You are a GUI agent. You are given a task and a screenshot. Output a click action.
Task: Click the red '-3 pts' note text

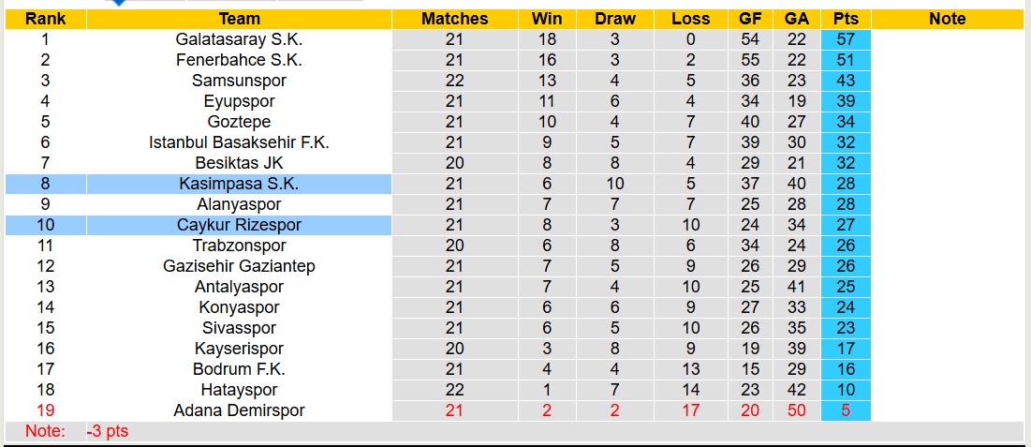(x=108, y=431)
